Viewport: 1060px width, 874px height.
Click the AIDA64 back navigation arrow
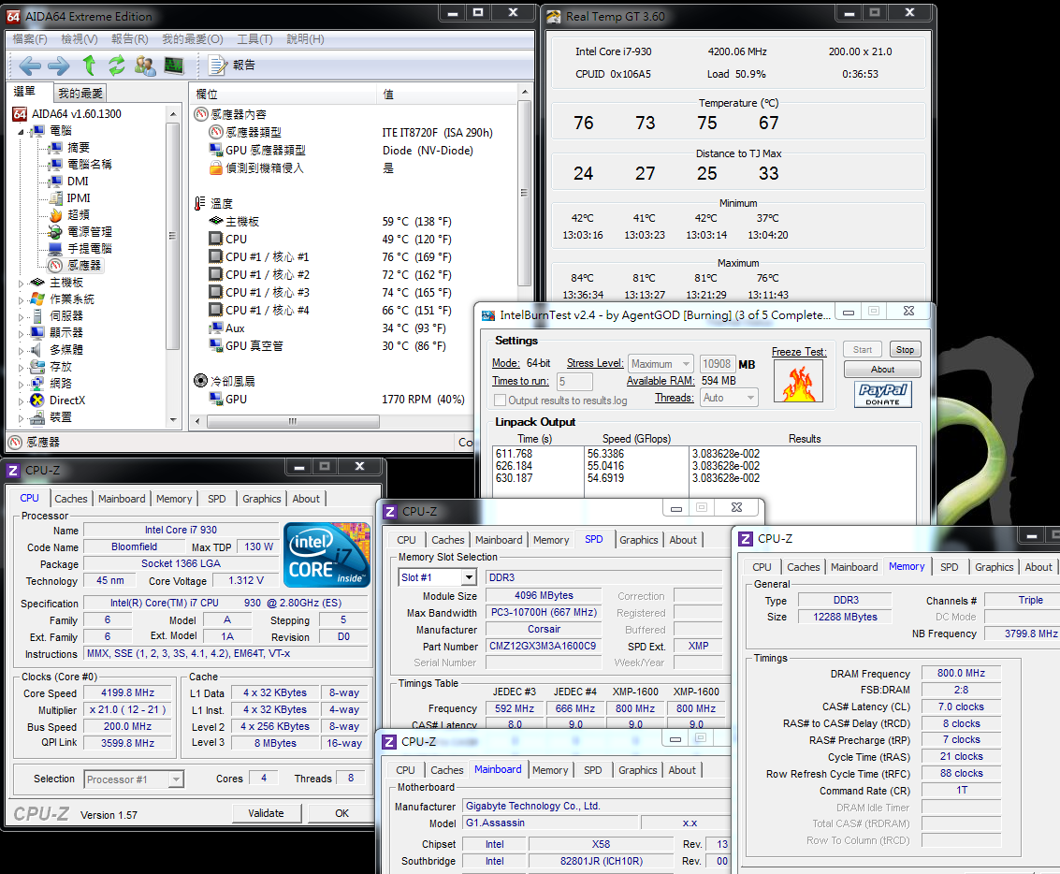click(x=30, y=66)
